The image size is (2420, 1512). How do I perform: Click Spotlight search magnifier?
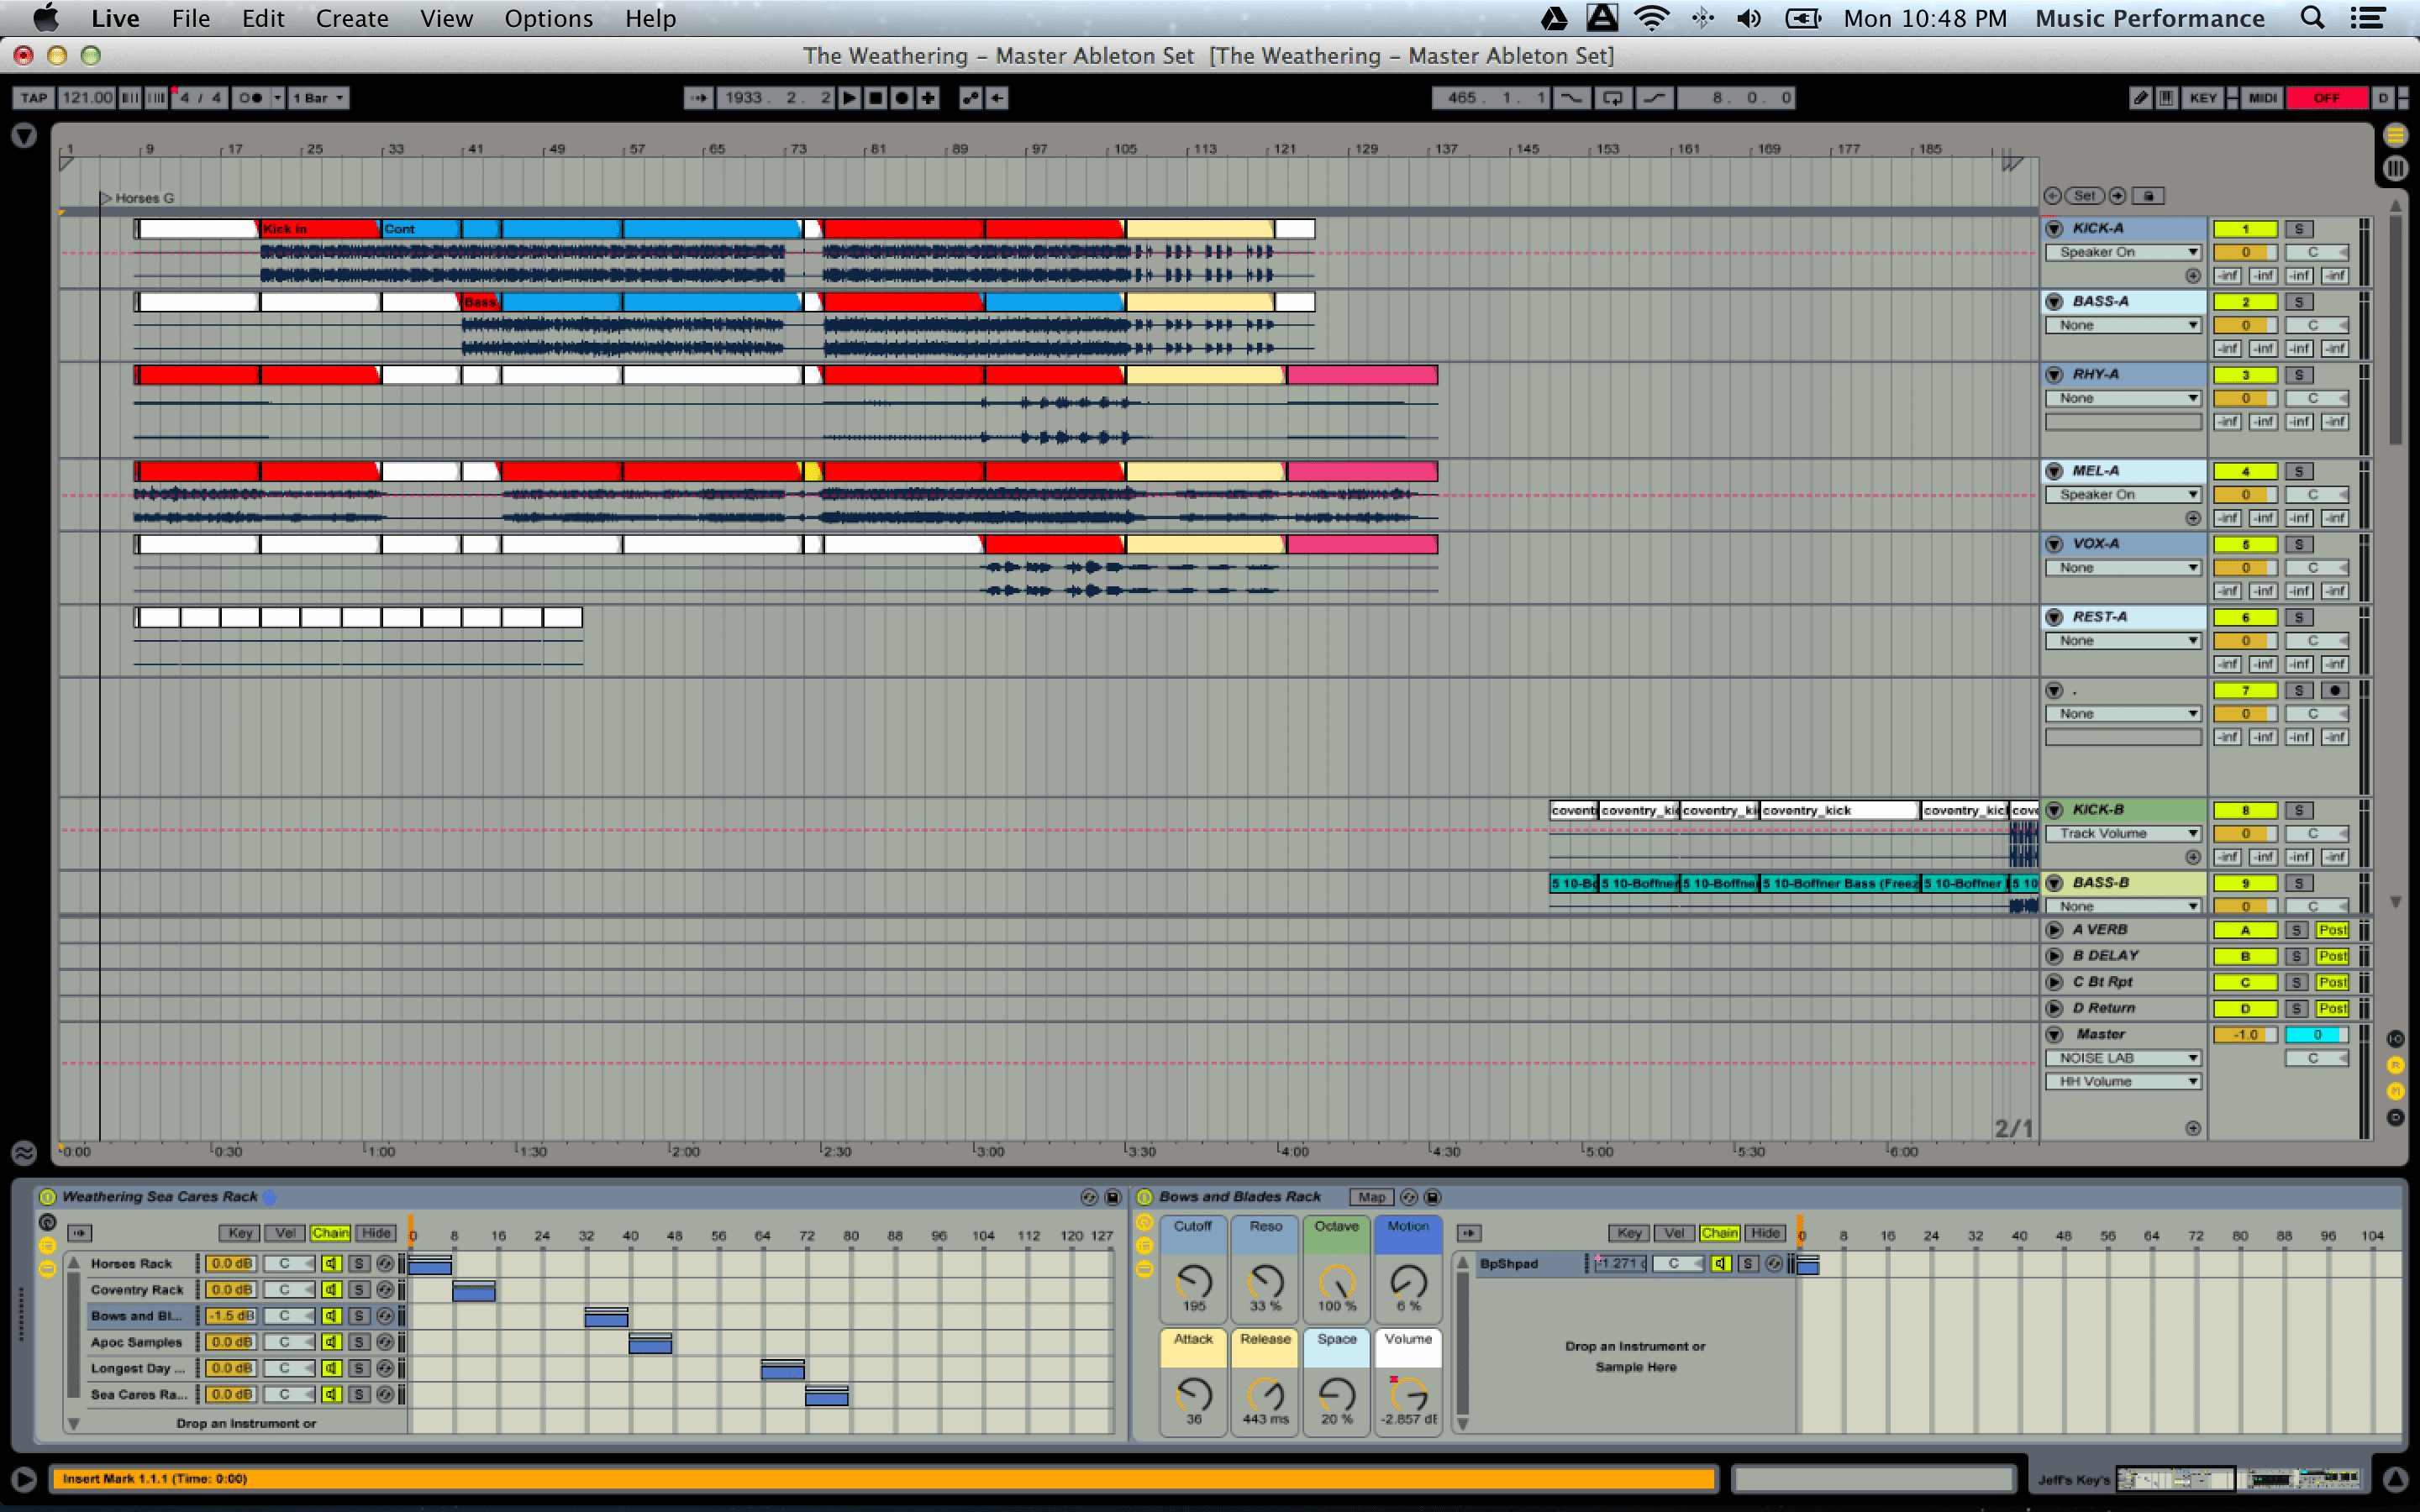coord(2312,18)
